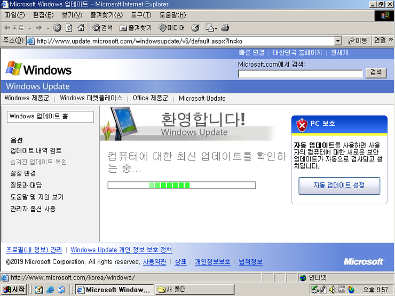
Task: Click the 인터넷 zone status bar icon
Action: pyautogui.click(x=303, y=278)
